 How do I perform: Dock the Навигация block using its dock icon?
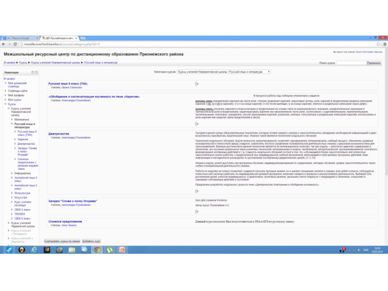coord(36,72)
